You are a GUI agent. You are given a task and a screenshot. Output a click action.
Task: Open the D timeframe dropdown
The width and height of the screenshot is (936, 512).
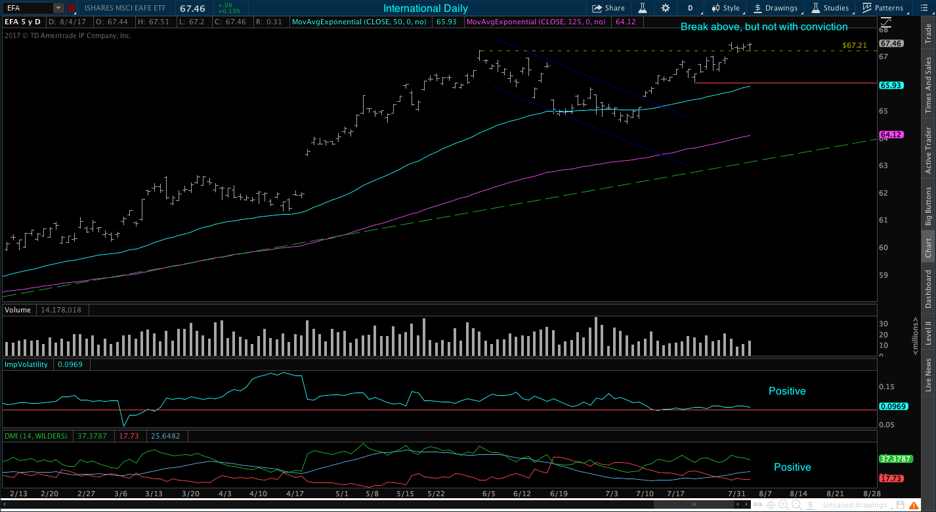click(691, 8)
